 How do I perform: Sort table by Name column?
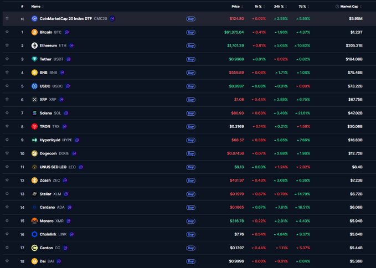[x=38, y=7]
